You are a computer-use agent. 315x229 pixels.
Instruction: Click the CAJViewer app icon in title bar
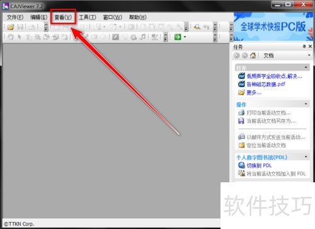pos(5,6)
